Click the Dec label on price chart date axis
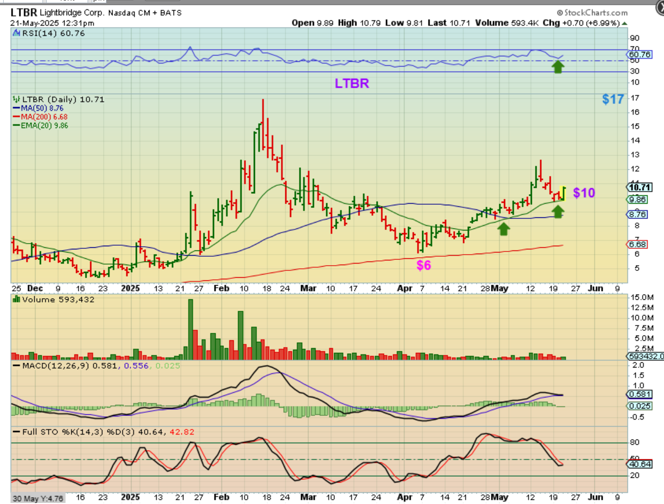664x504 pixels. click(35, 288)
